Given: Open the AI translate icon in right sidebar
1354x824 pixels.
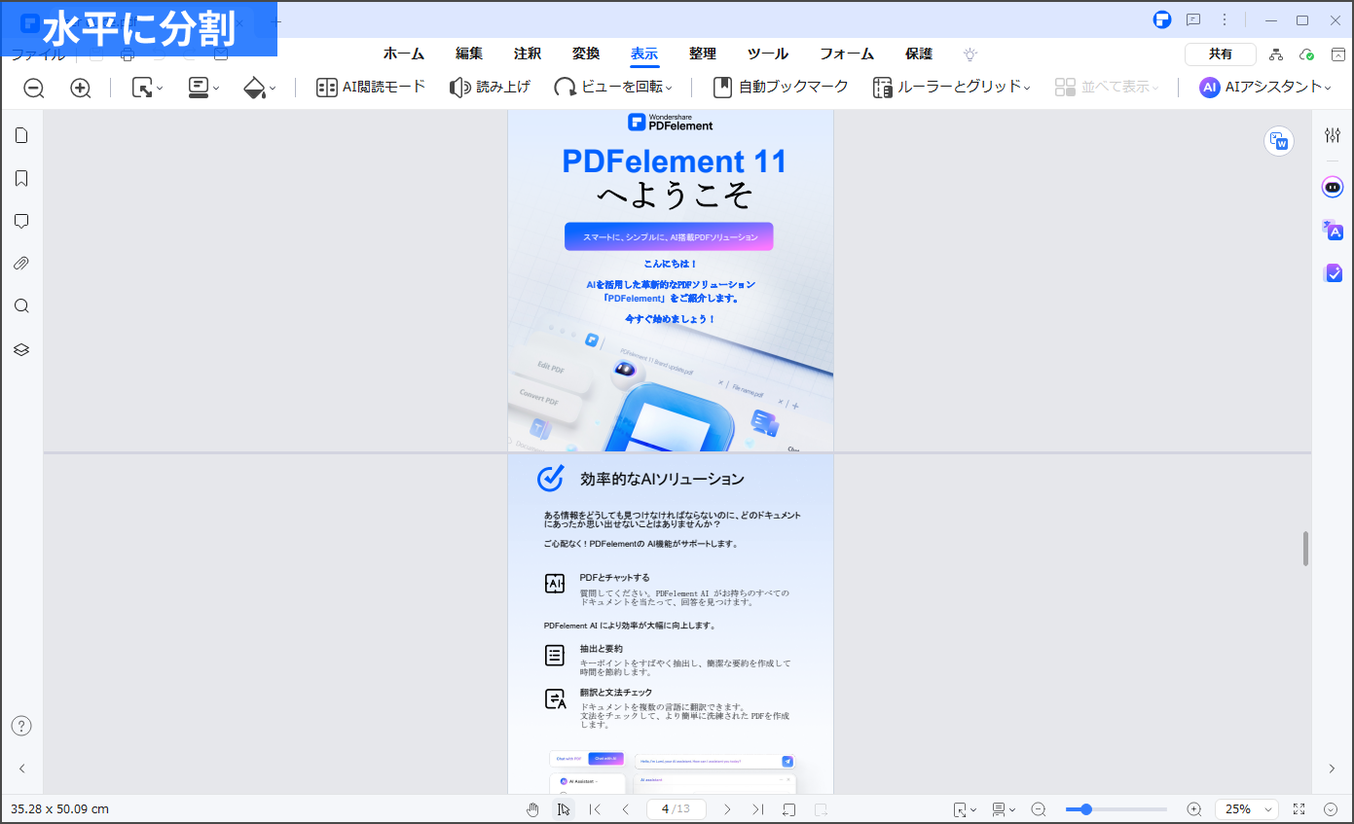Looking at the screenshot, I should click(1333, 230).
